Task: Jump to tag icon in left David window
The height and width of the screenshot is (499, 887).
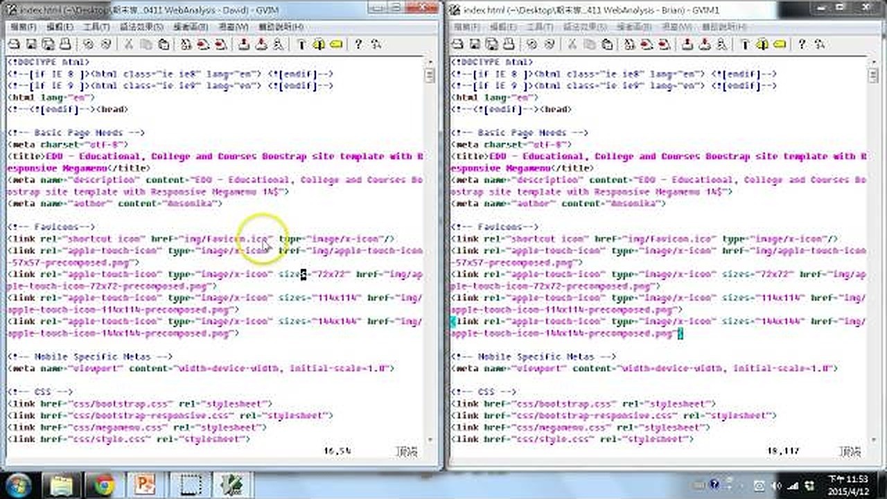Action: click(336, 44)
